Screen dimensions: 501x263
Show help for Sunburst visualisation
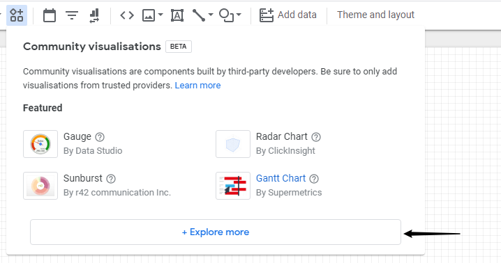pos(111,179)
